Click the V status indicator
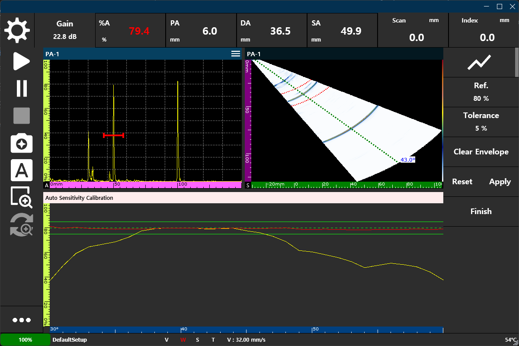This screenshot has height=346, width=519. (x=167, y=340)
